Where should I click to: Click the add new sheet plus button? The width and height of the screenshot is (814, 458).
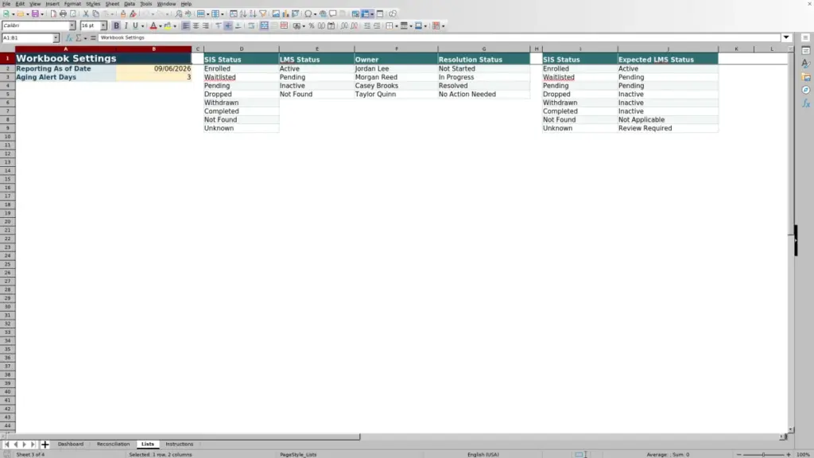(x=45, y=444)
